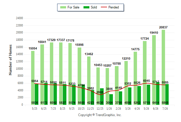Image resolution: width=181 pixels, height=122 pixels.
Task: Select the Sold legend label
Action: pos(94,7)
